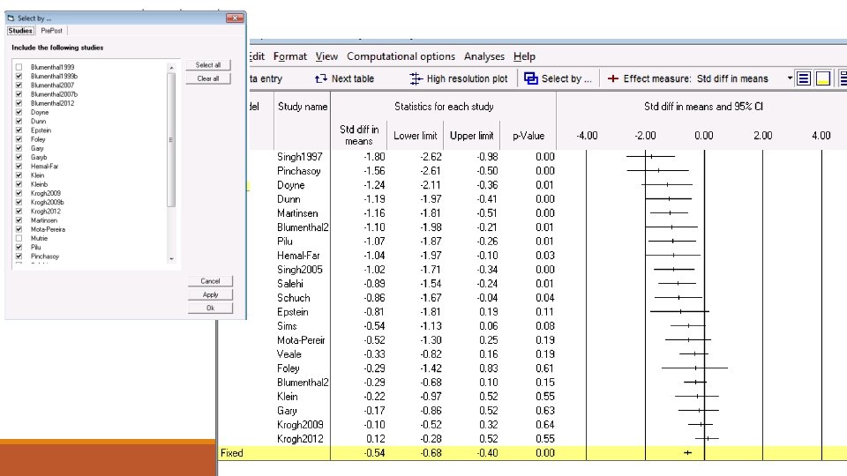Select the Salehi study name cell
This screenshot has width=847, height=476.
point(290,283)
